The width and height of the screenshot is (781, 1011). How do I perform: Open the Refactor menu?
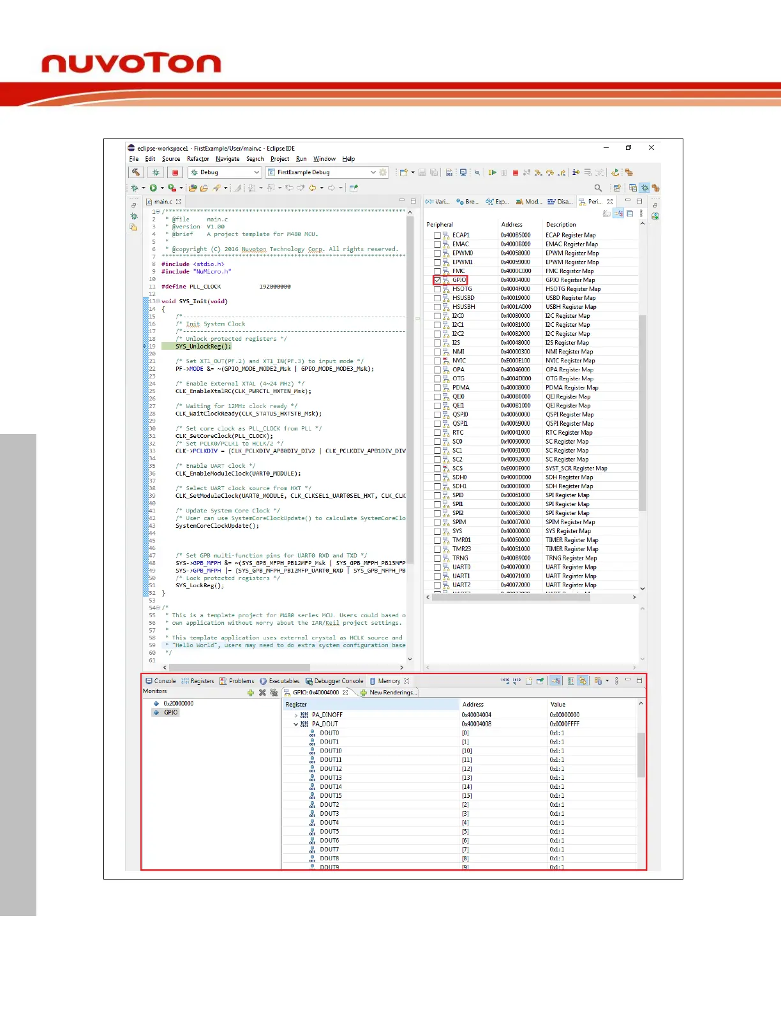coord(198,159)
